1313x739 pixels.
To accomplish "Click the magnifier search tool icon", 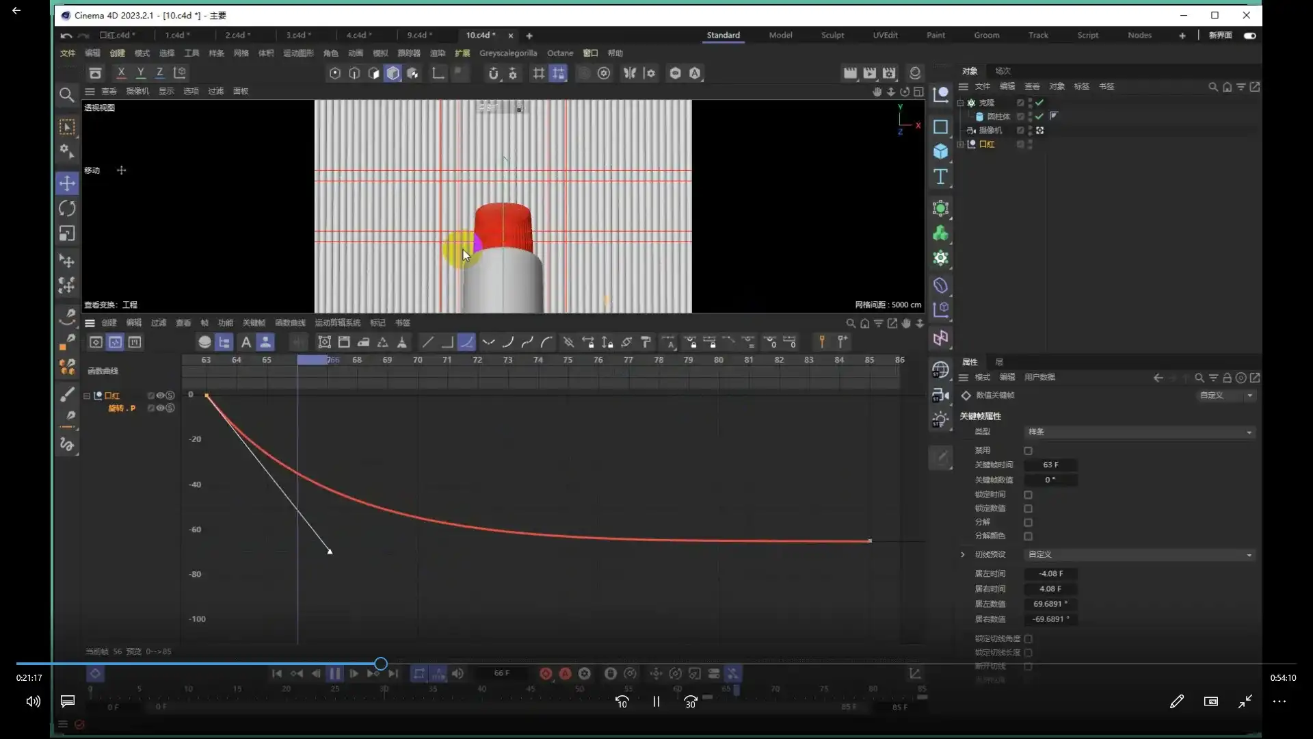I will tap(66, 94).
